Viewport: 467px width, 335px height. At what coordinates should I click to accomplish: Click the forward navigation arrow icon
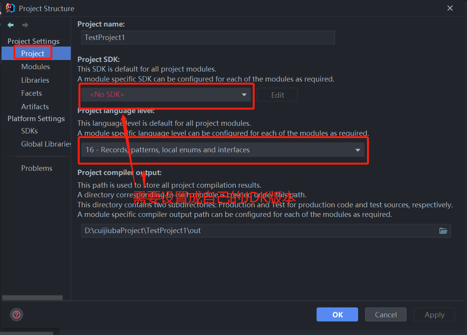[25, 25]
